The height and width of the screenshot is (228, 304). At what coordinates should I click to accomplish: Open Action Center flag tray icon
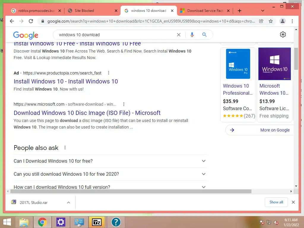pos(262,222)
